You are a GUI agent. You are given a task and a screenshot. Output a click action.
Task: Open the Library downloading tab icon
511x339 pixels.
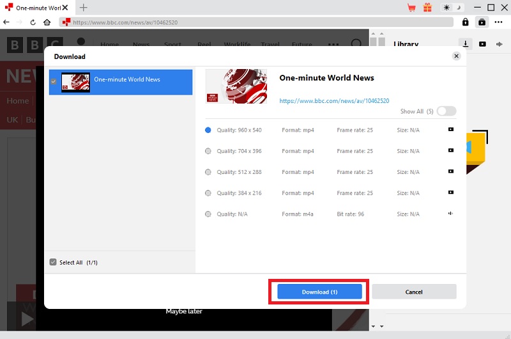(466, 43)
